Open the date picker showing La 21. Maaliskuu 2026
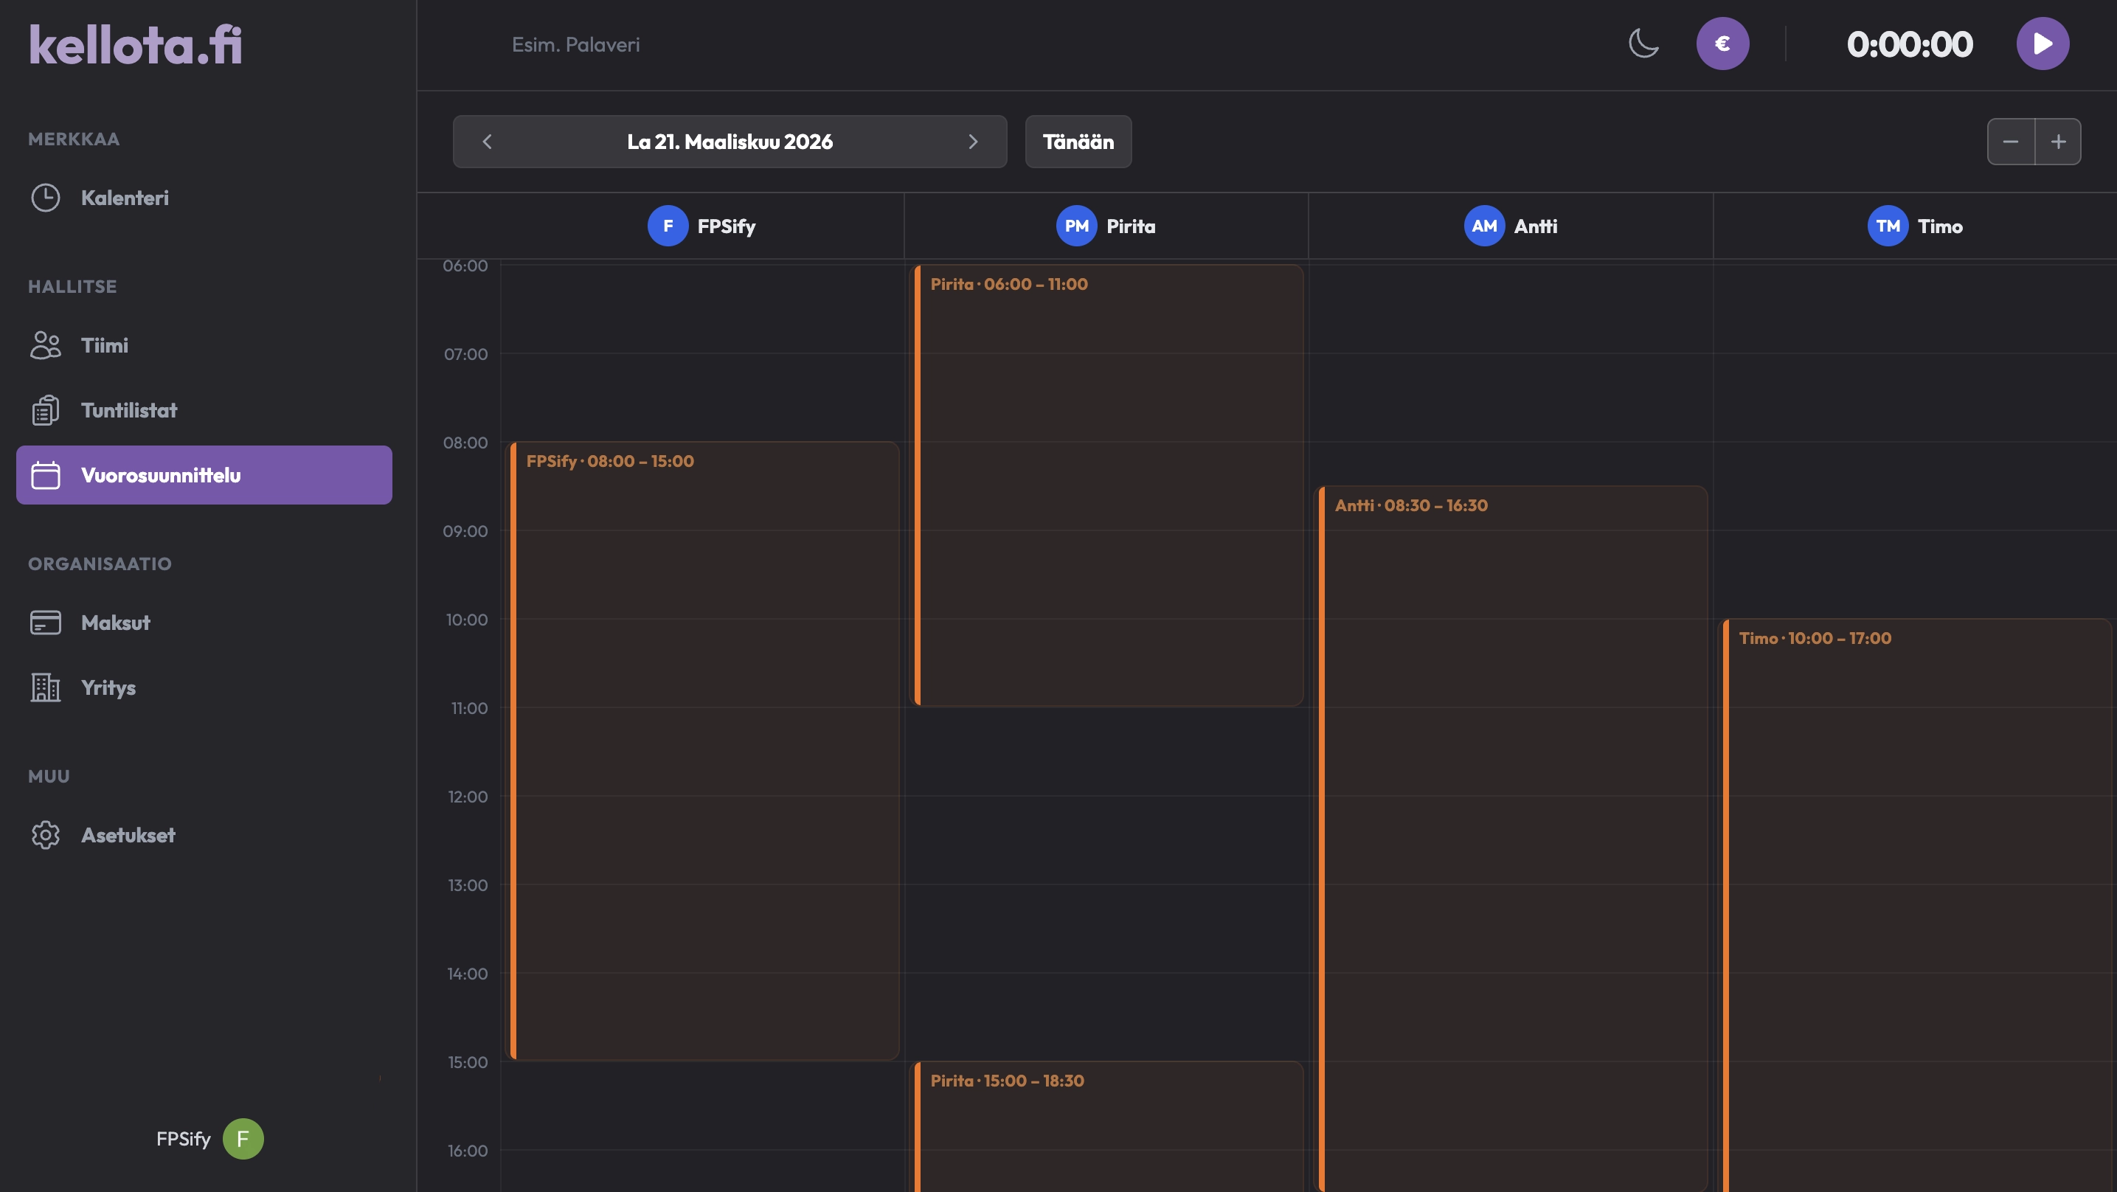 729,142
